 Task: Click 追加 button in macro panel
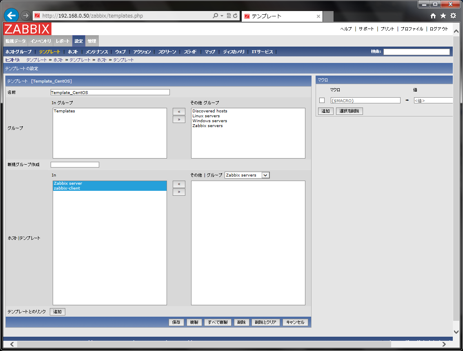(x=326, y=111)
